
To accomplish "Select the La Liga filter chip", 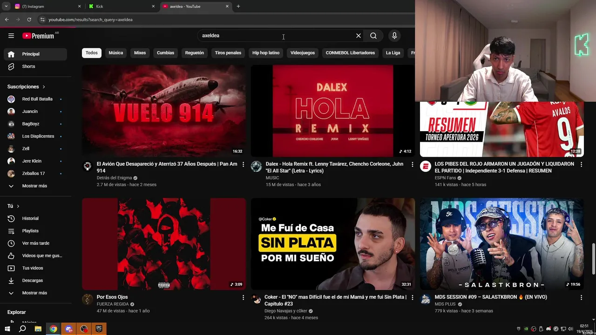I will pos(393,53).
